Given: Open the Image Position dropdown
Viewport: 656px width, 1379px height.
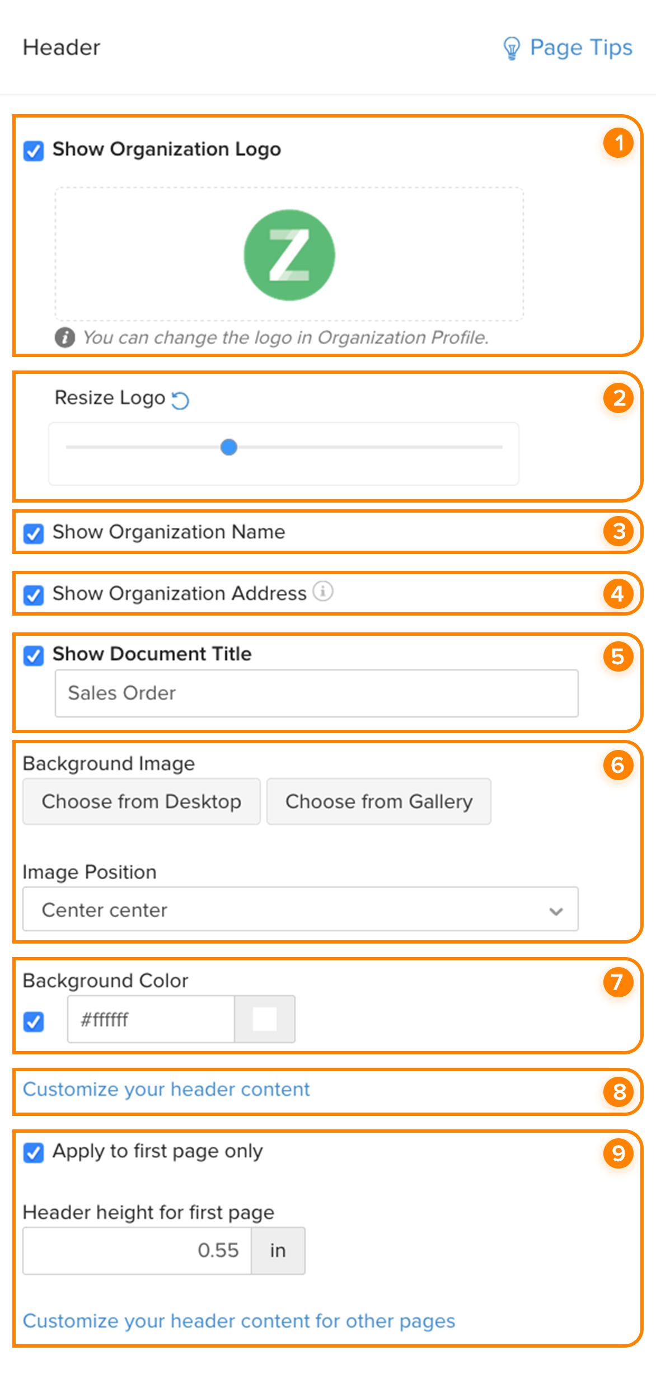Looking at the screenshot, I should pyautogui.click(x=300, y=909).
